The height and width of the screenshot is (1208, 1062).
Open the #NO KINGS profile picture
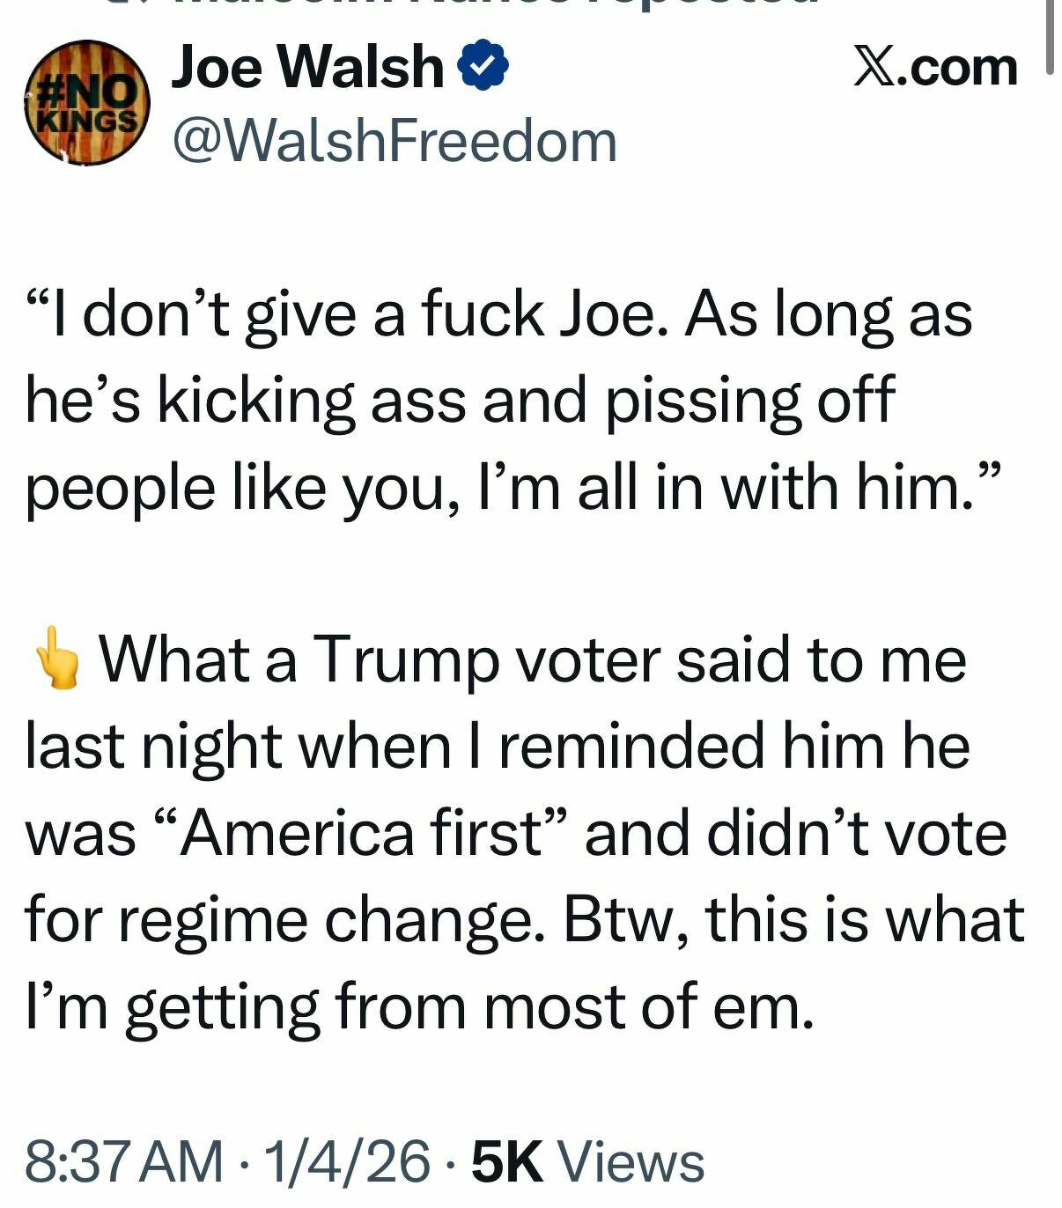87,103
